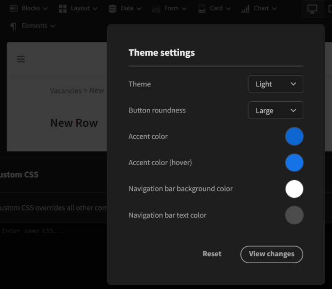332x289 pixels.
Task: Select the Navigation bar text color swatch
Action: [x=294, y=215]
